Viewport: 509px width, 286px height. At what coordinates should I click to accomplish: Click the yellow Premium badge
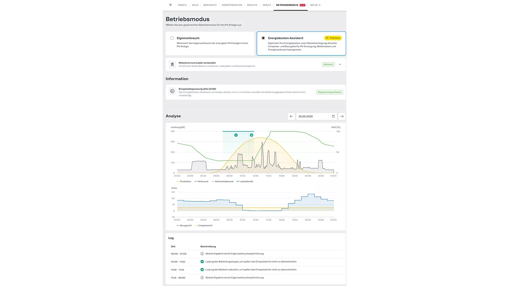point(333,38)
